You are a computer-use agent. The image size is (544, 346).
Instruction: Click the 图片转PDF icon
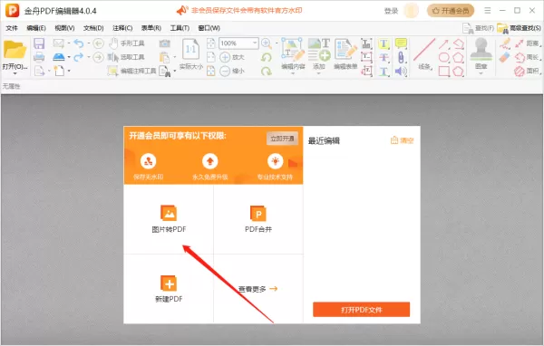[x=169, y=213]
